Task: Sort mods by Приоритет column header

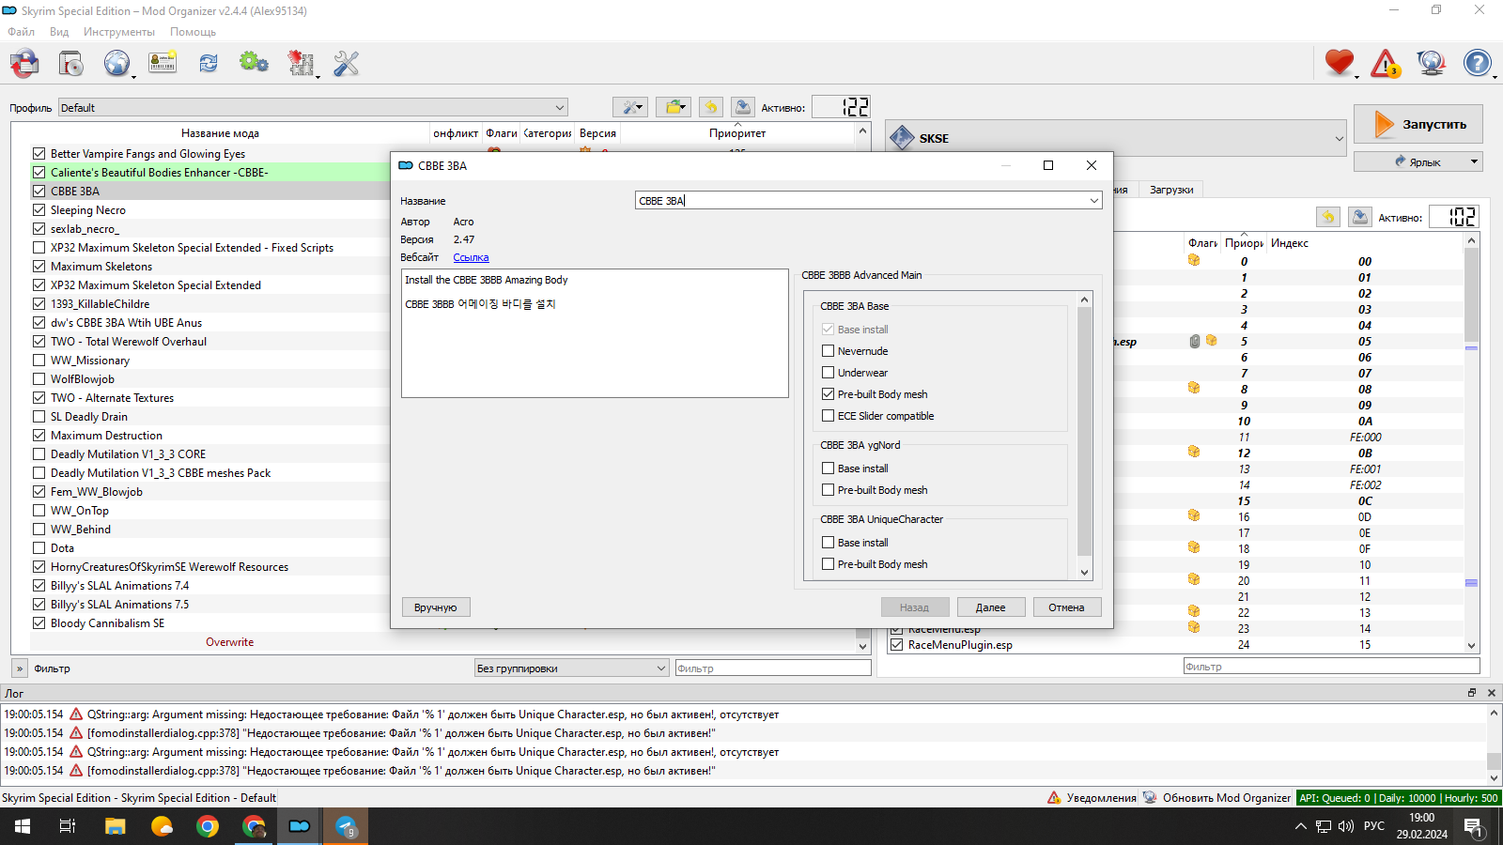Action: click(737, 133)
